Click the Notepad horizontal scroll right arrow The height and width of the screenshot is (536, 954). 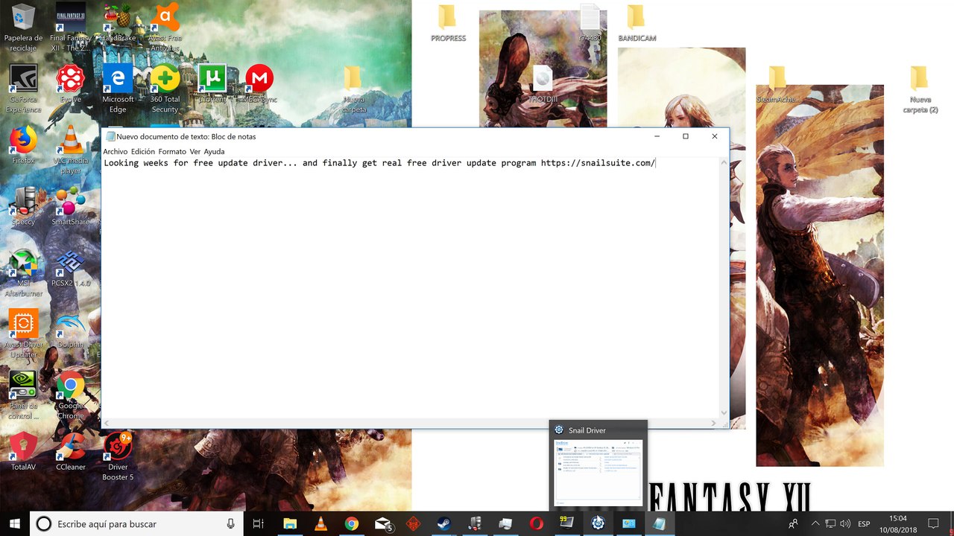pyautogui.click(x=713, y=423)
